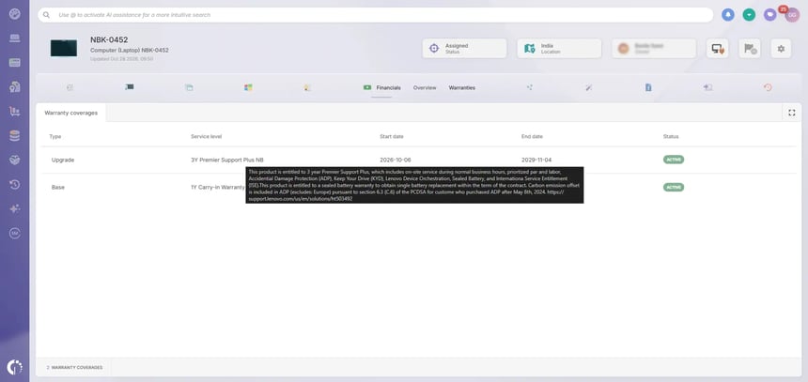This screenshot has height=382, width=808.
Task: Open the purple chat messages icon
Action: tap(769, 15)
